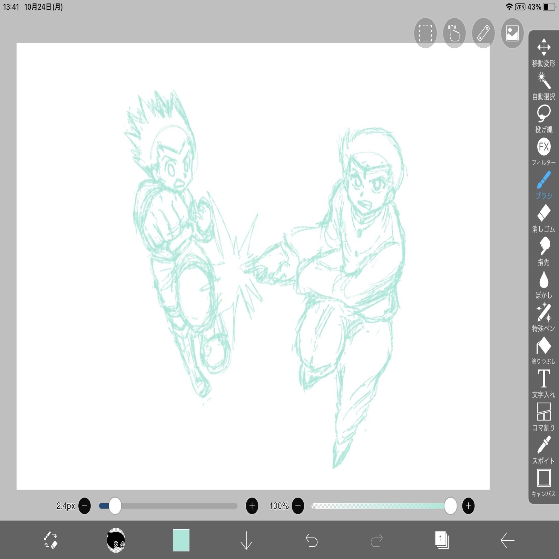
Task: Select the 消しゴム eraser tool
Action: pyautogui.click(x=543, y=218)
